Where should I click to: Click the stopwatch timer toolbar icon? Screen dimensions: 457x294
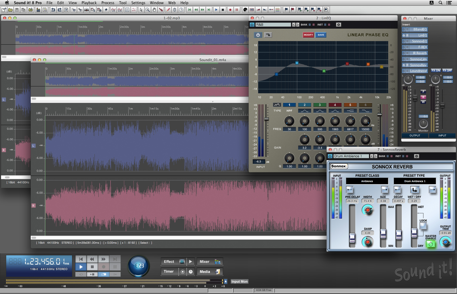point(181,10)
